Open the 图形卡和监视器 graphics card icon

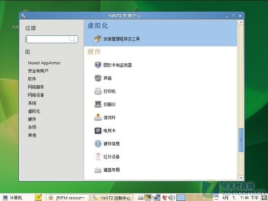98,65
